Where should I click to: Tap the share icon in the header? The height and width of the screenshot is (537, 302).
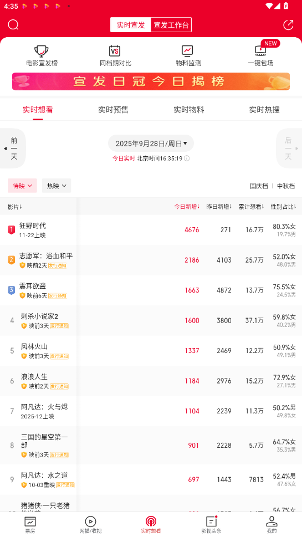288,24
